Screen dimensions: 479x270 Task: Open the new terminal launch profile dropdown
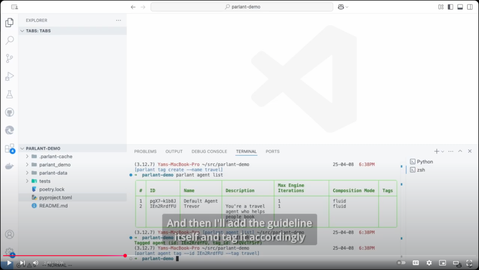click(443, 151)
